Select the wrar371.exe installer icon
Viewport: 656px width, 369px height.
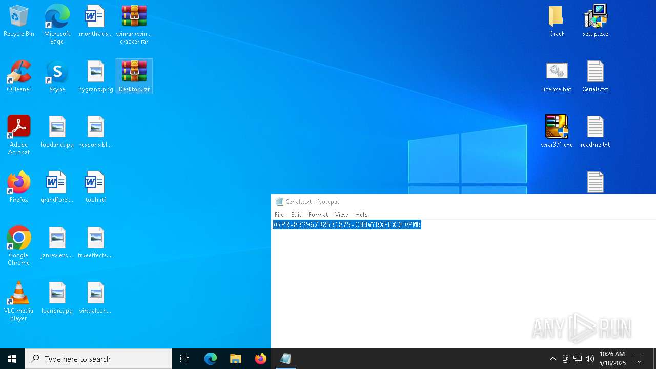(x=557, y=132)
